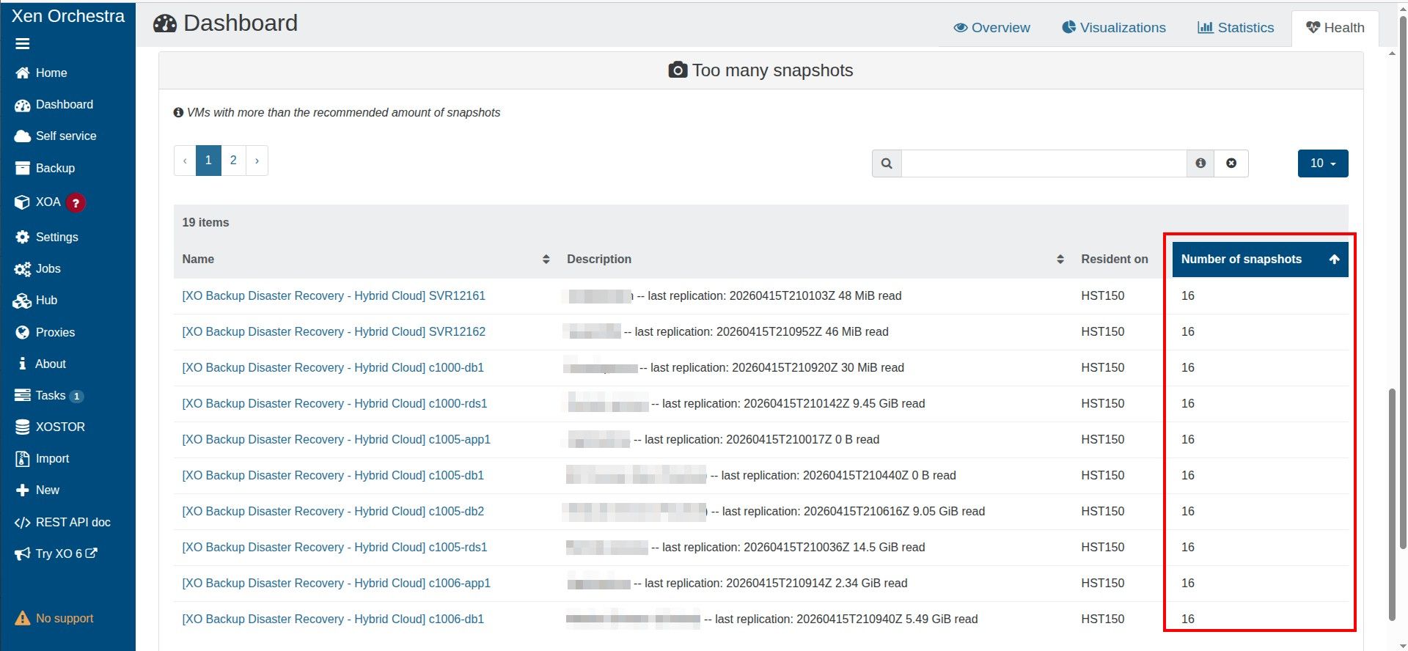
Task: Click the magnifier search icon
Action: pos(887,163)
